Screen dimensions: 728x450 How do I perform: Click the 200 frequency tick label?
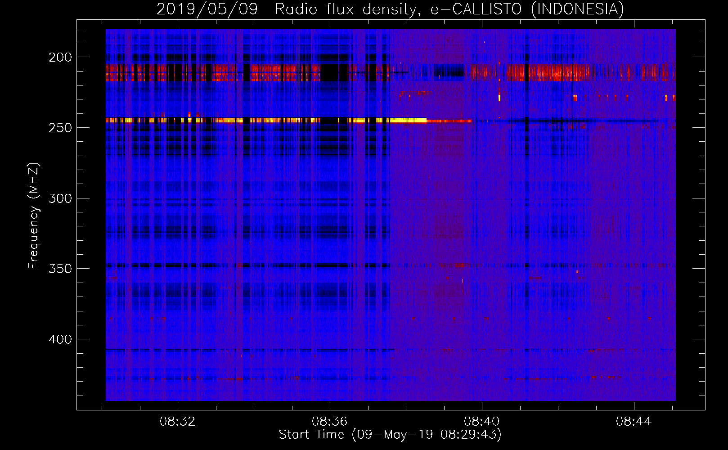(60, 57)
